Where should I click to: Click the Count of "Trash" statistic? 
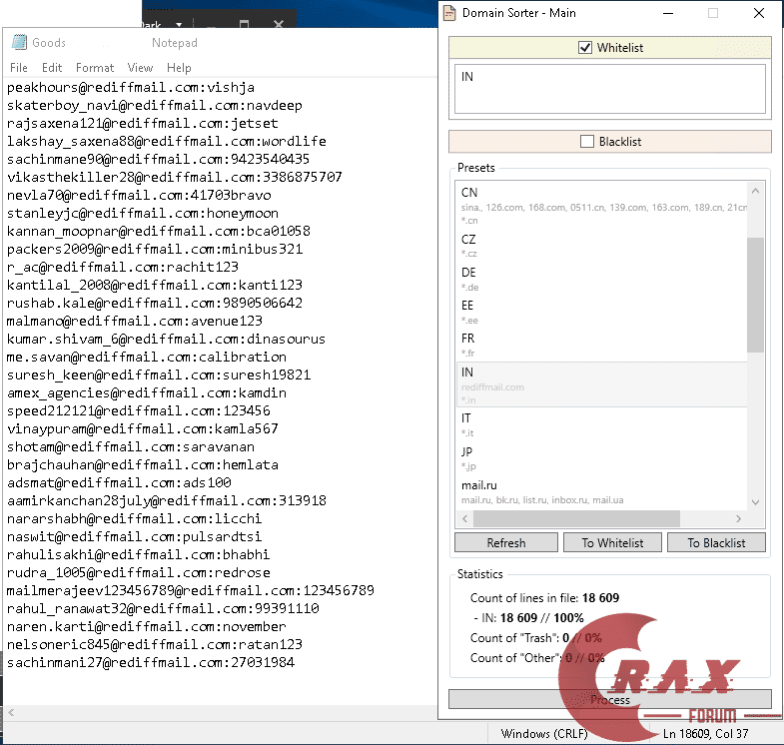tap(536, 638)
